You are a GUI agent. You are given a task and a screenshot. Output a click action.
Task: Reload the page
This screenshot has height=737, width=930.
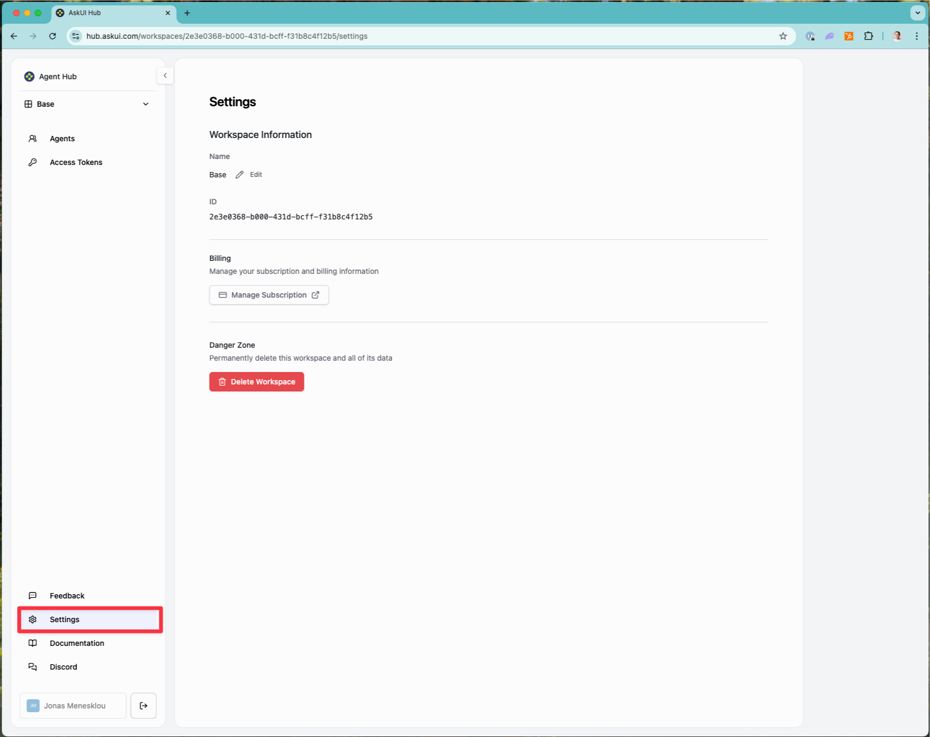(x=52, y=36)
